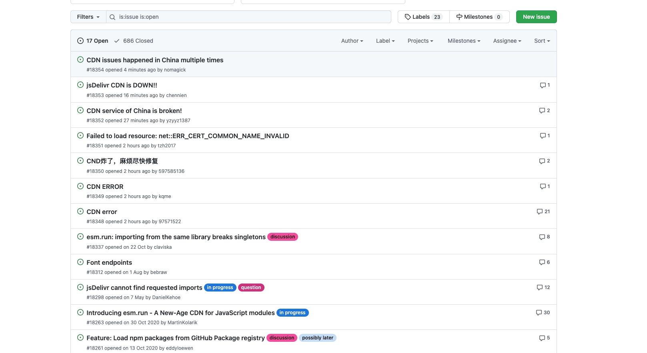
Task: Click comment icon for jsDelivr cannot find imports
Action: (x=539, y=288)
